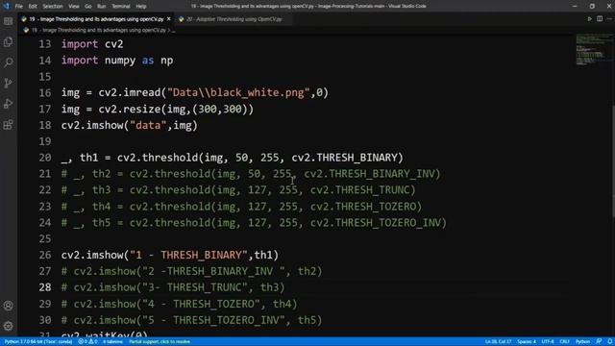Click the vertical editor scrollbar

coord(613,161)
